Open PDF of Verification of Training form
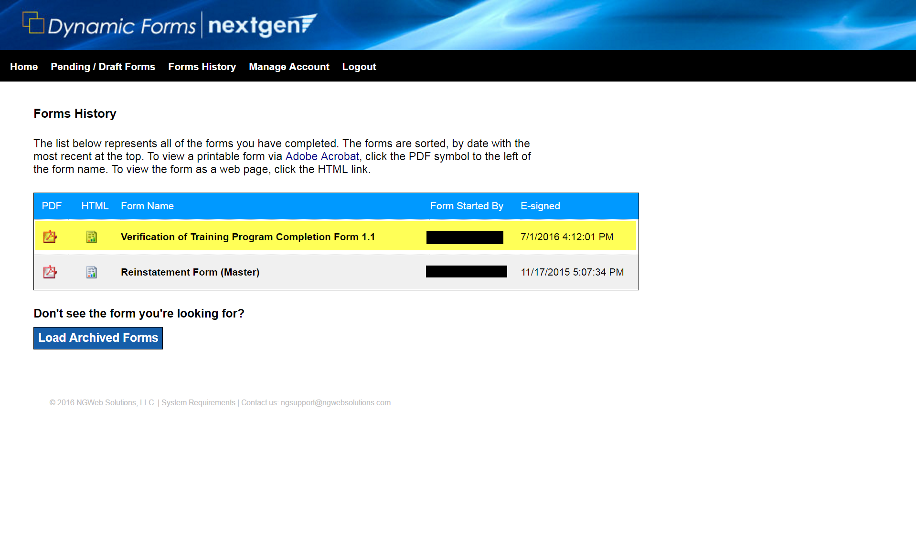 click(50, 236)
